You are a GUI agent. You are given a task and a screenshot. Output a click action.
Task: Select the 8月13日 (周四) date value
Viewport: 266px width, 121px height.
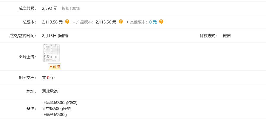click(55, 36)
